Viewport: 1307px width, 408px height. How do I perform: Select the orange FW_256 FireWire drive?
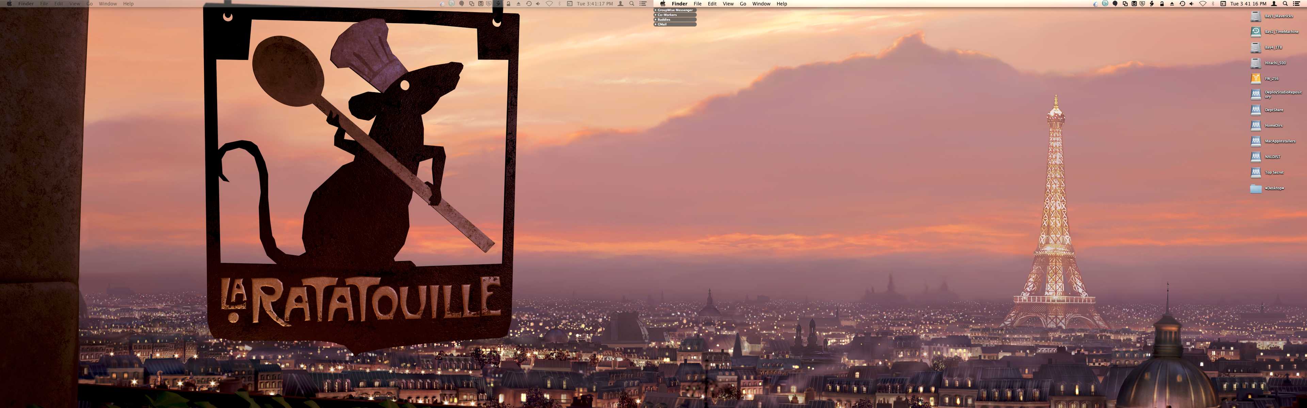(1256, 79)
